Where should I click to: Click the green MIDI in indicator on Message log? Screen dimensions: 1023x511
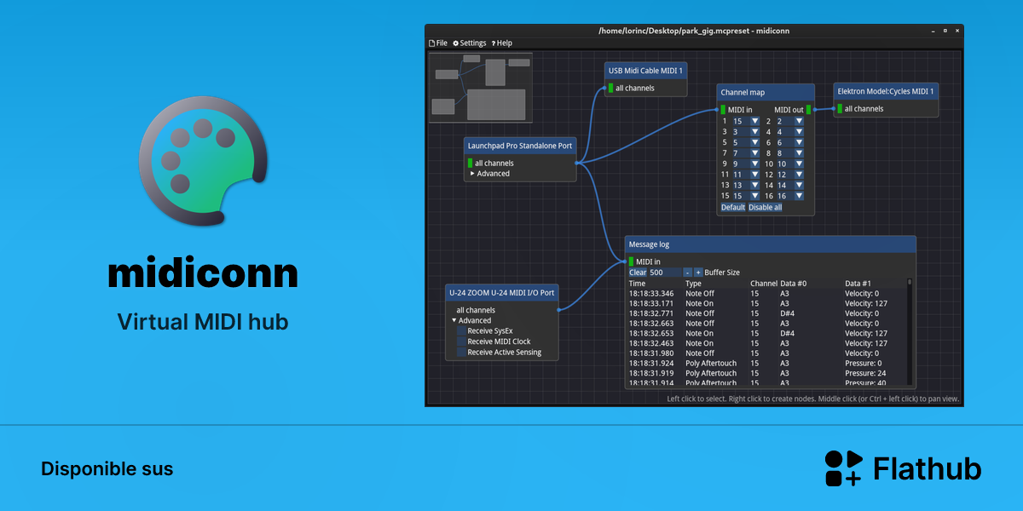pos(631,261)
